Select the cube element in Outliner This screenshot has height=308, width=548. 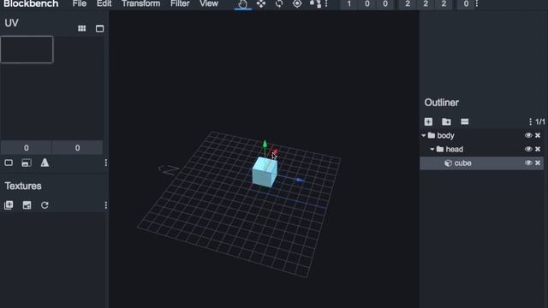coord(481,163)
